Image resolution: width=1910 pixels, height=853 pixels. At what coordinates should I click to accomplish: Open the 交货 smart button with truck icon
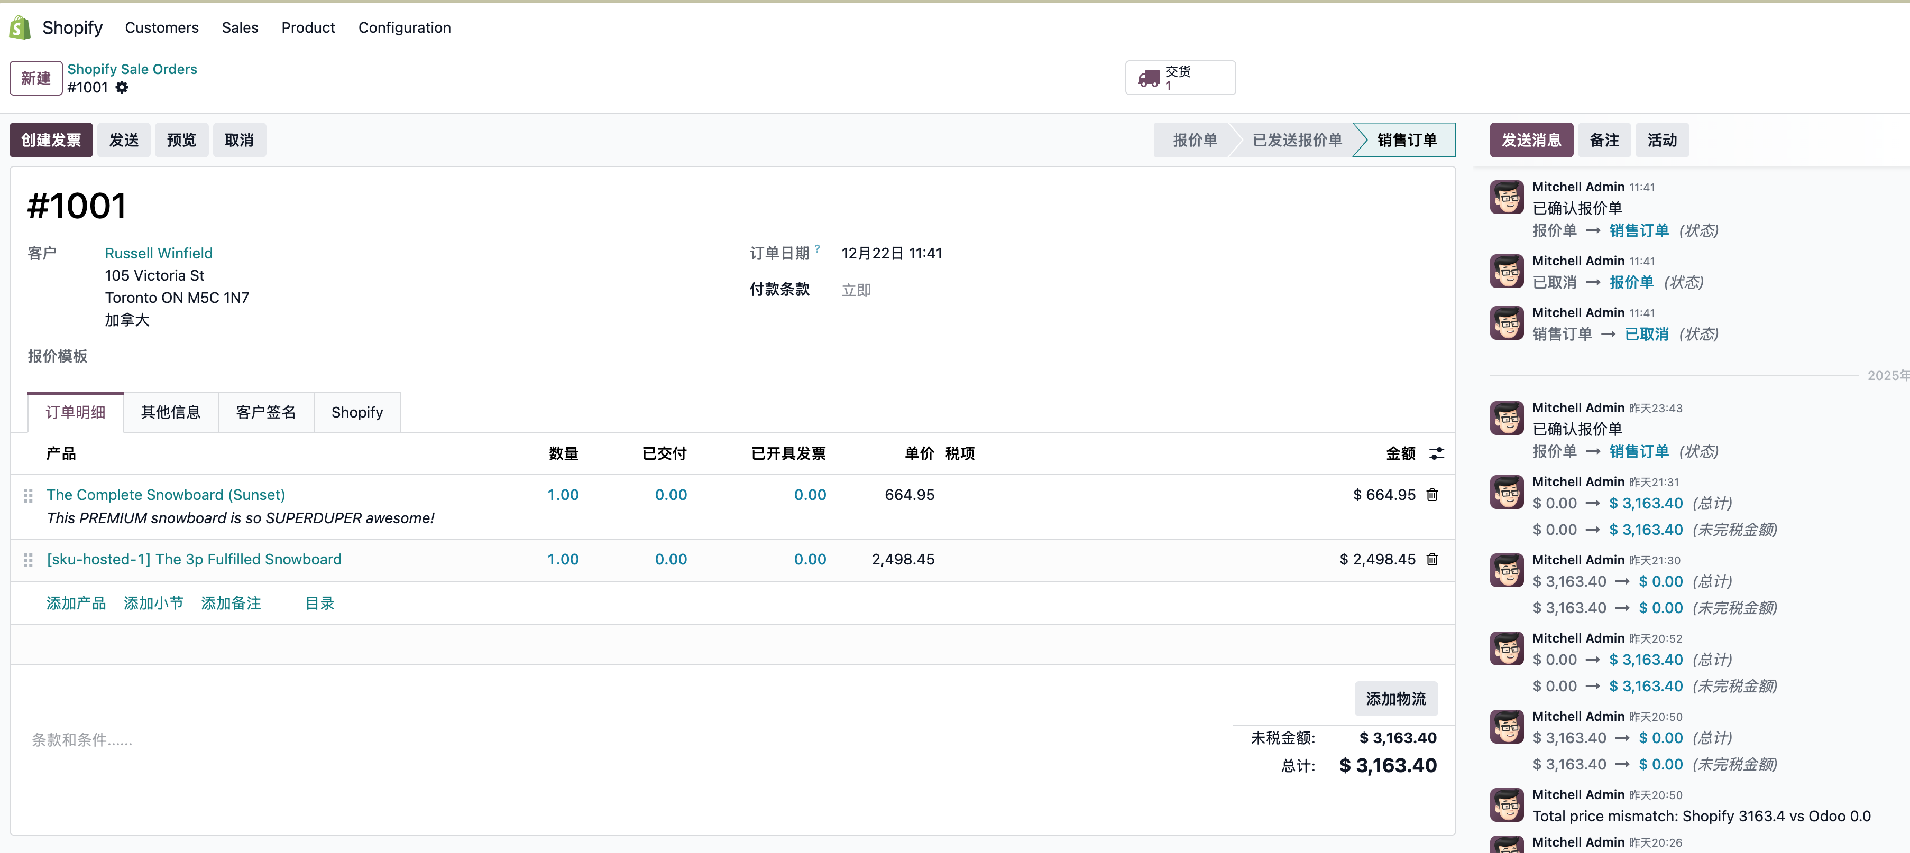pos(1180,77)
